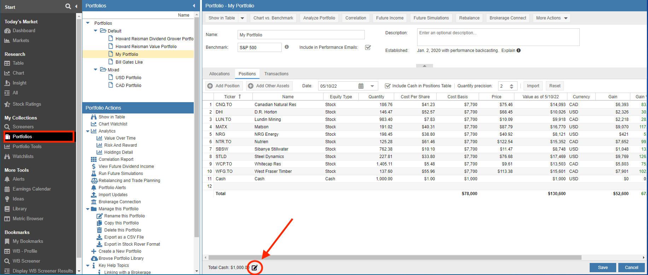The width and height of the screenshot is (648, 275).
Task: Open Dashboard from sidebar
Action: click(x=20, y=31)
